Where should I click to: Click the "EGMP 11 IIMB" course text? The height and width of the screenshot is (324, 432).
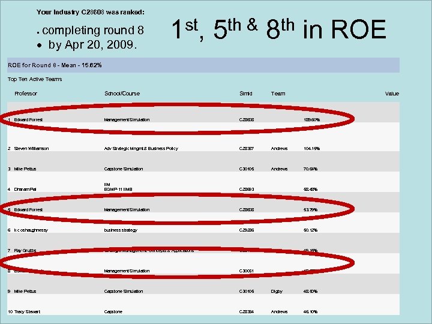pyautogui.click(x=118, y=189)
